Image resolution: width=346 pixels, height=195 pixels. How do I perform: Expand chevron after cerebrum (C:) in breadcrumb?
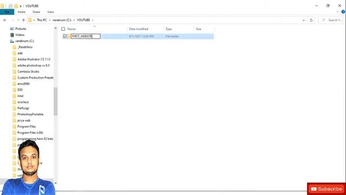click(74, 20)
